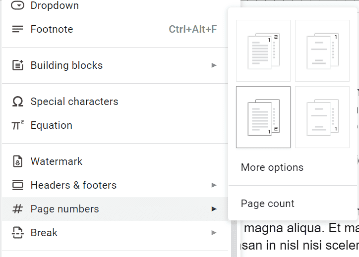Viewport: 359px width, 257px height.
Task: Choose the Footnote menu item
Action: click(x=52, y=29)
